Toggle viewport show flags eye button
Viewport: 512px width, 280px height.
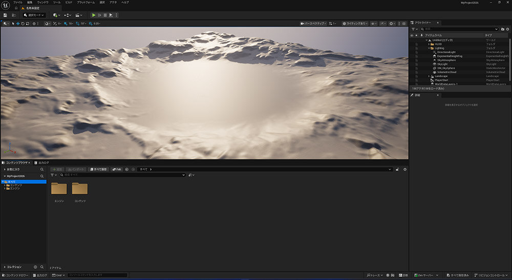(373, 24)
